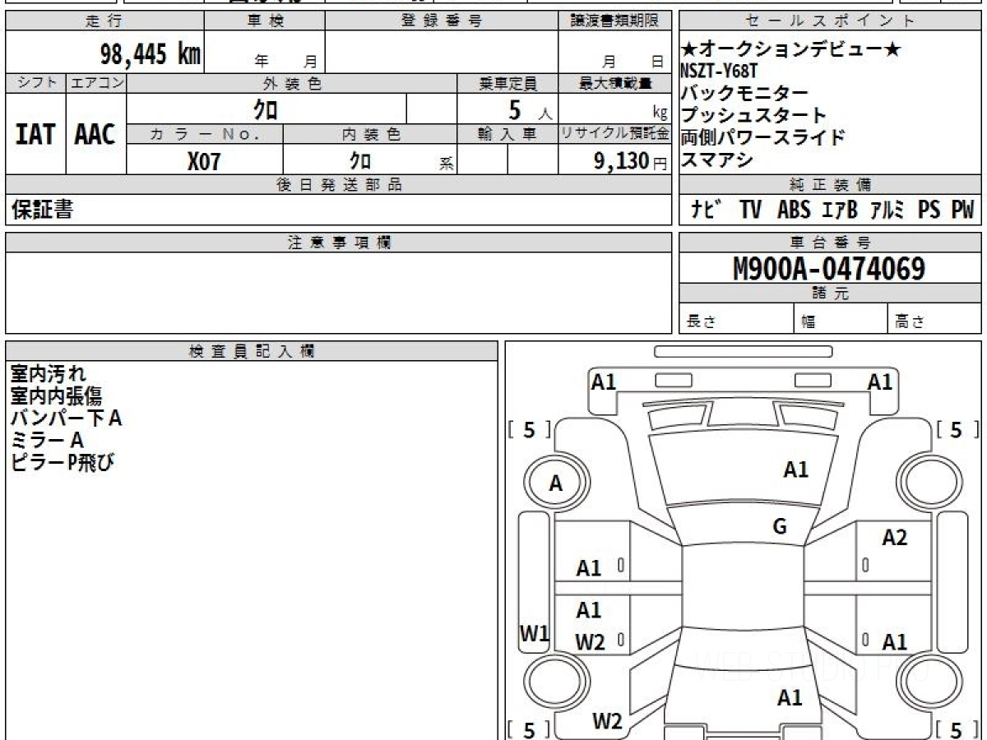Click the 乗車定員 header

(x=507, y=83)
